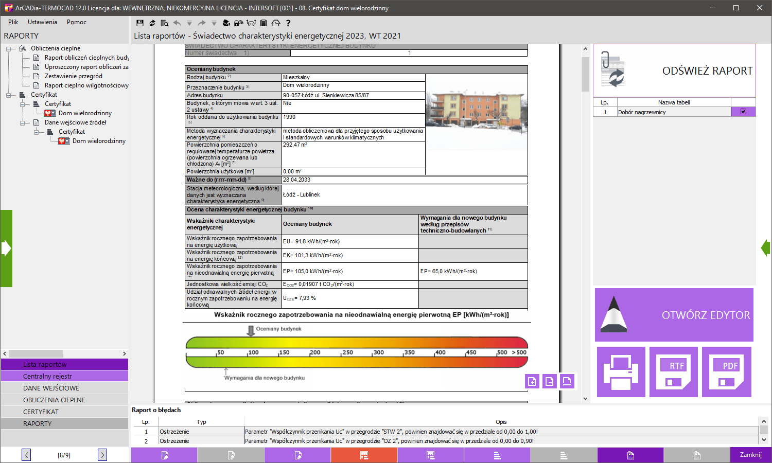Click the padlock with signal toolbar icon
The height and width of the screenshot is (463, 772).
(238, 23)
